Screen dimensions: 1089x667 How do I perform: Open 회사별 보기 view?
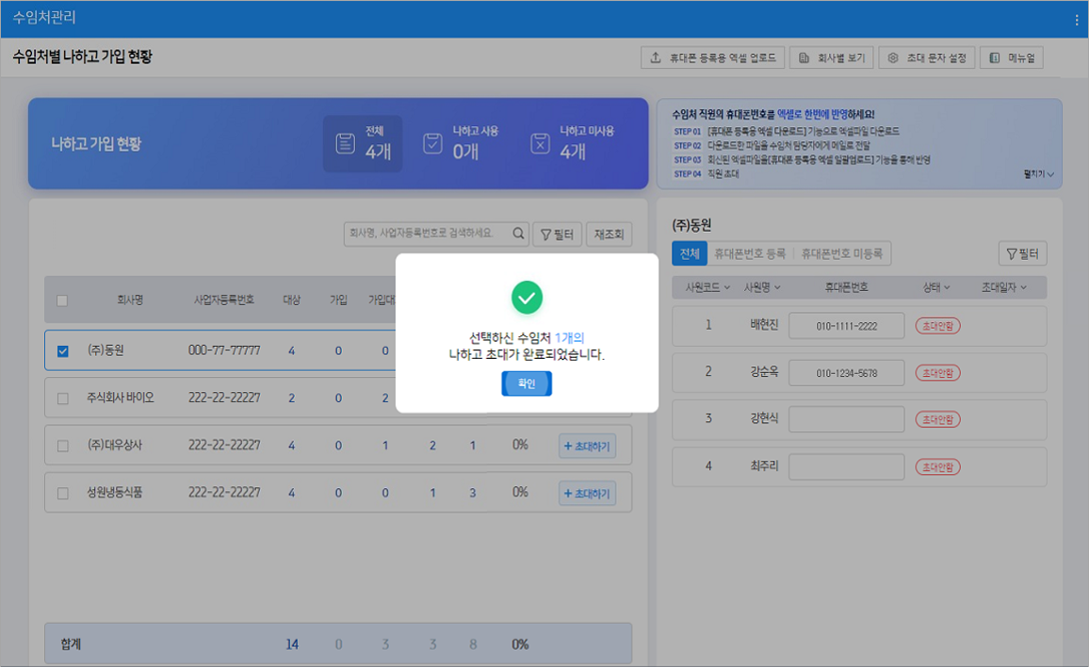[832, 57]
